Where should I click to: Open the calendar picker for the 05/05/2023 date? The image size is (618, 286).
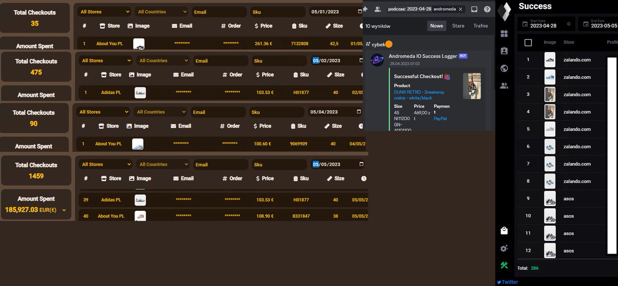click(x=362, y=165)
